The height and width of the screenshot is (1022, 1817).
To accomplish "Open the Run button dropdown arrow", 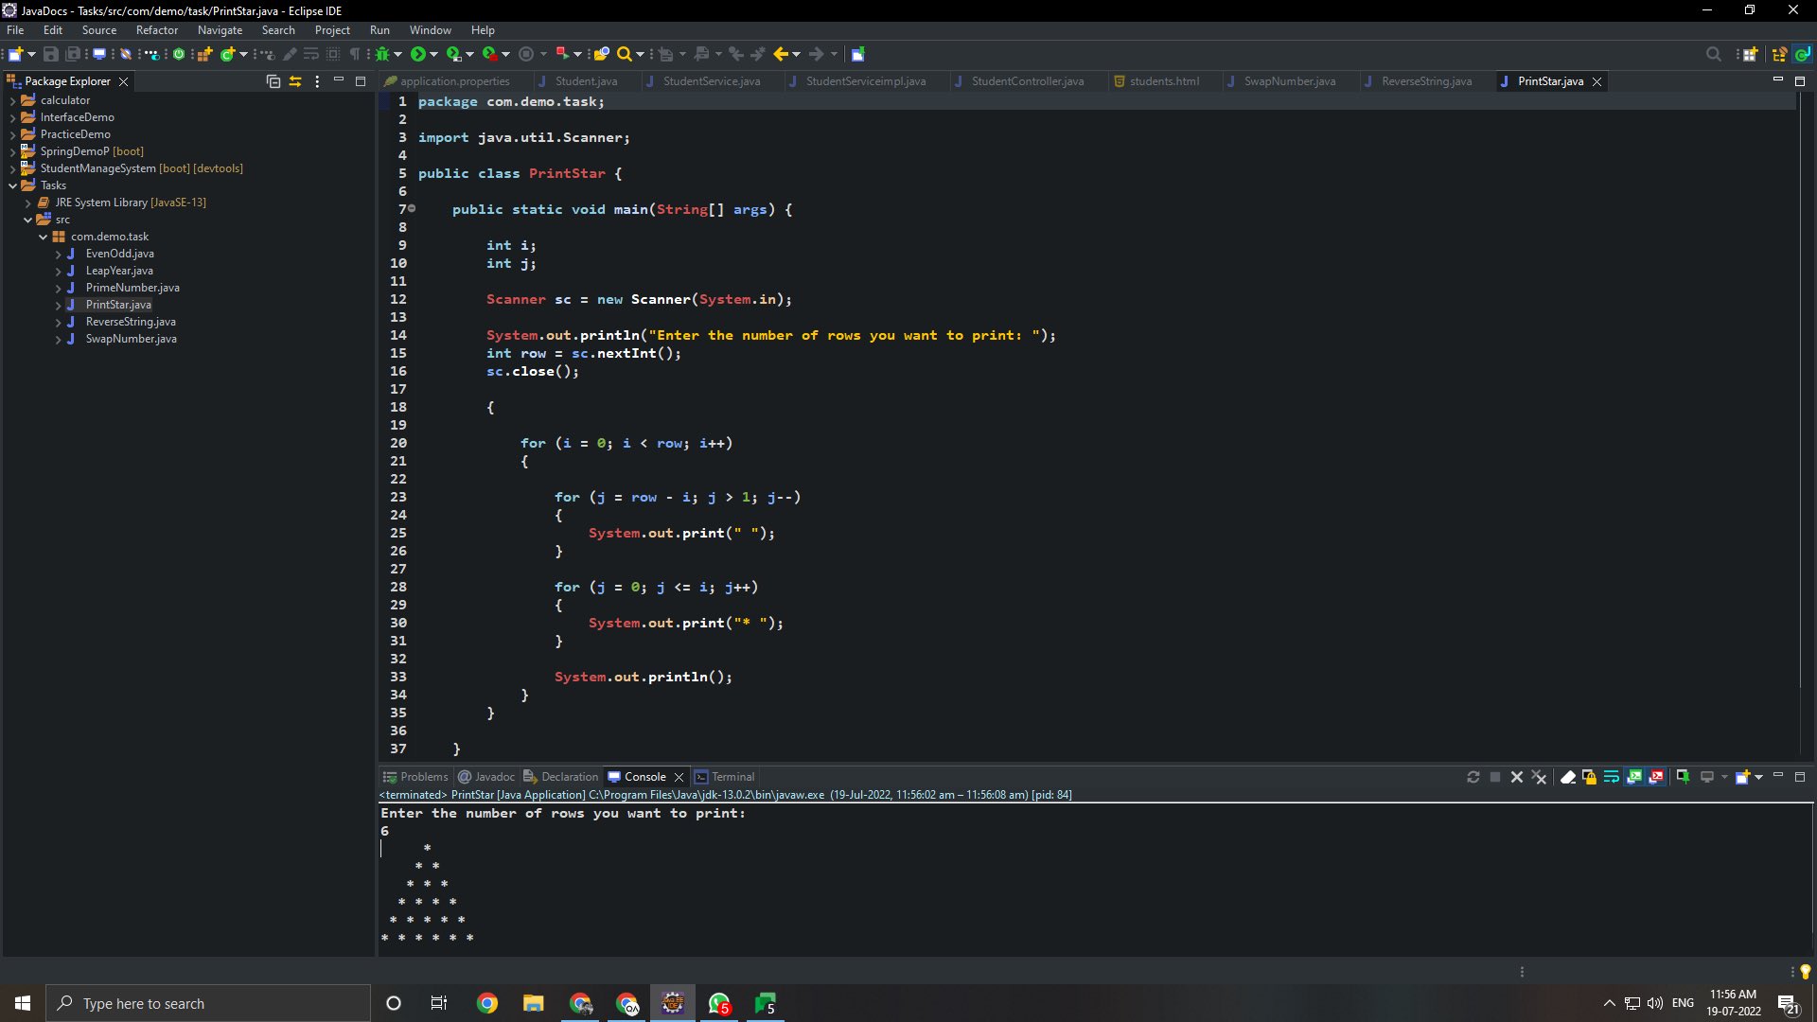I will pos(433,54).
